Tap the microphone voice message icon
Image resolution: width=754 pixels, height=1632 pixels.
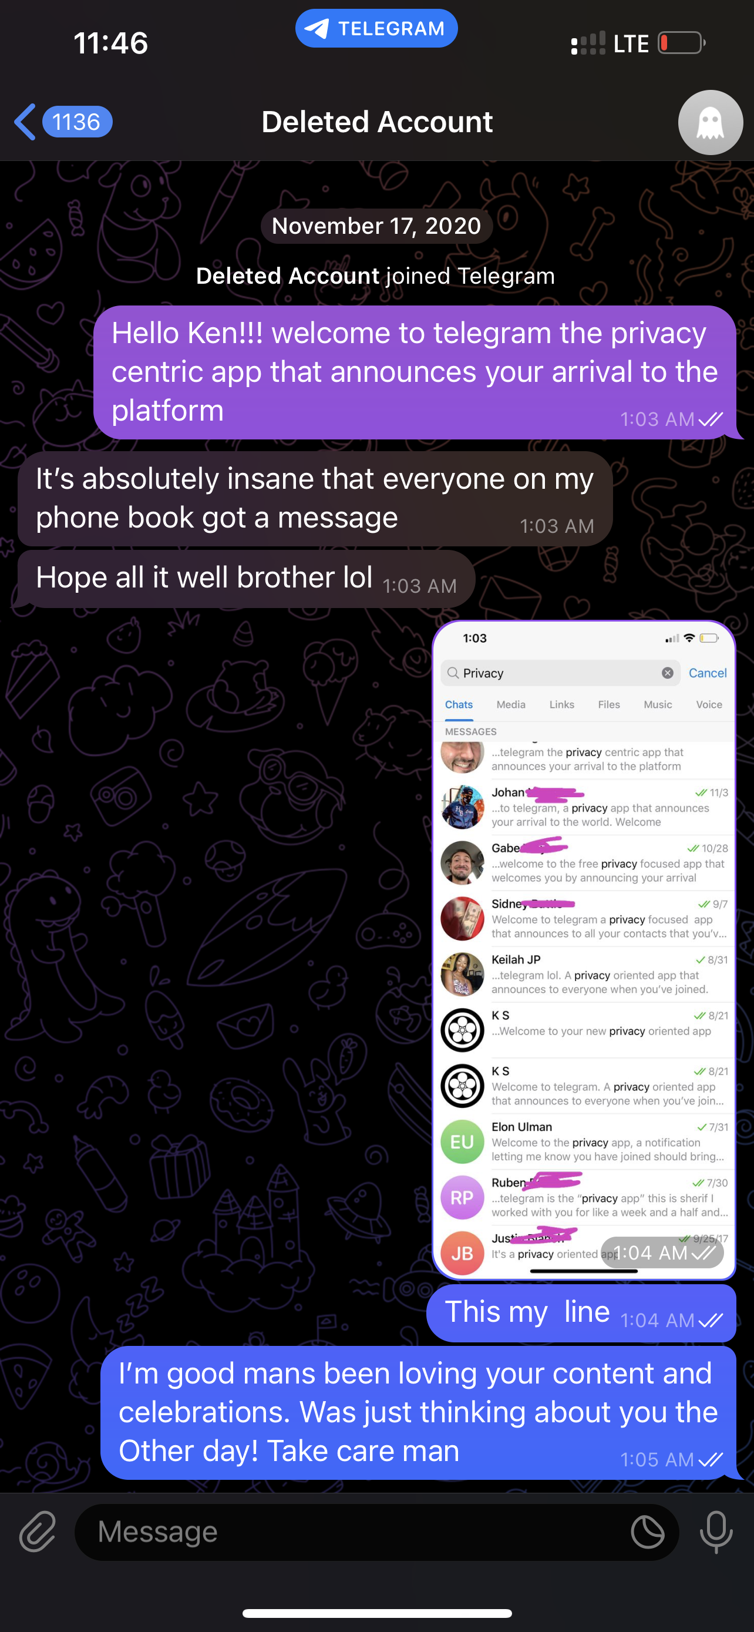click(x=716, y=1532)
